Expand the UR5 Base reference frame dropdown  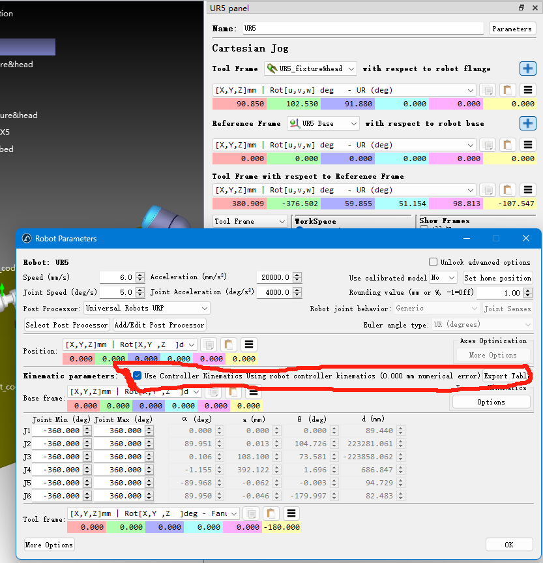323,123
